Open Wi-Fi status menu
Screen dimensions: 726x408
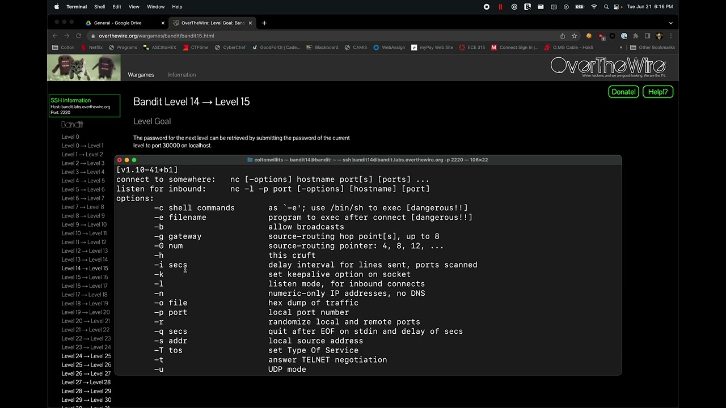[594, 7]
